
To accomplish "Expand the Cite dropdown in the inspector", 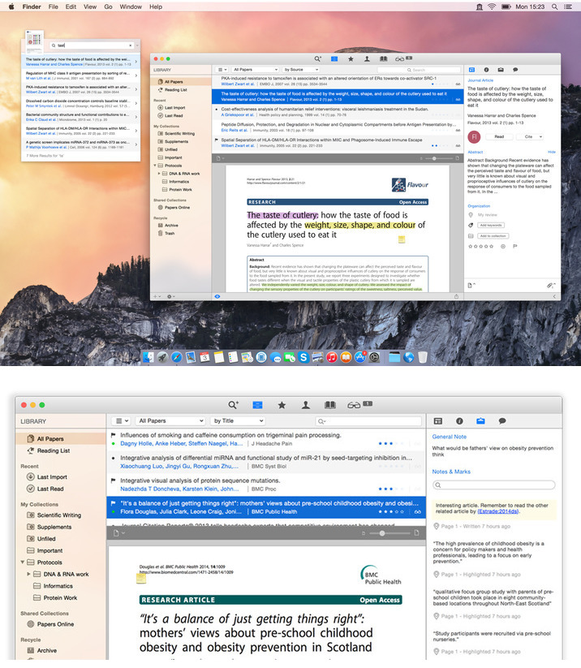I will coord(530,137).
